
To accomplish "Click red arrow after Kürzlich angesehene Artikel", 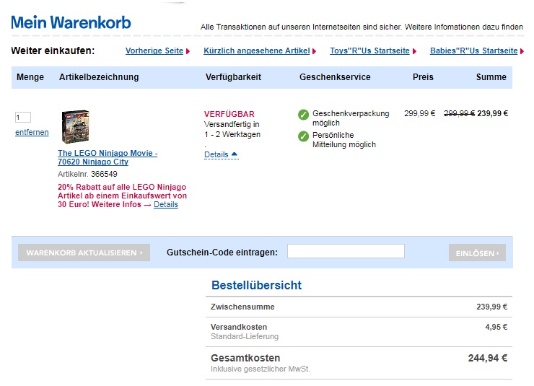I will tap(315, 51).
